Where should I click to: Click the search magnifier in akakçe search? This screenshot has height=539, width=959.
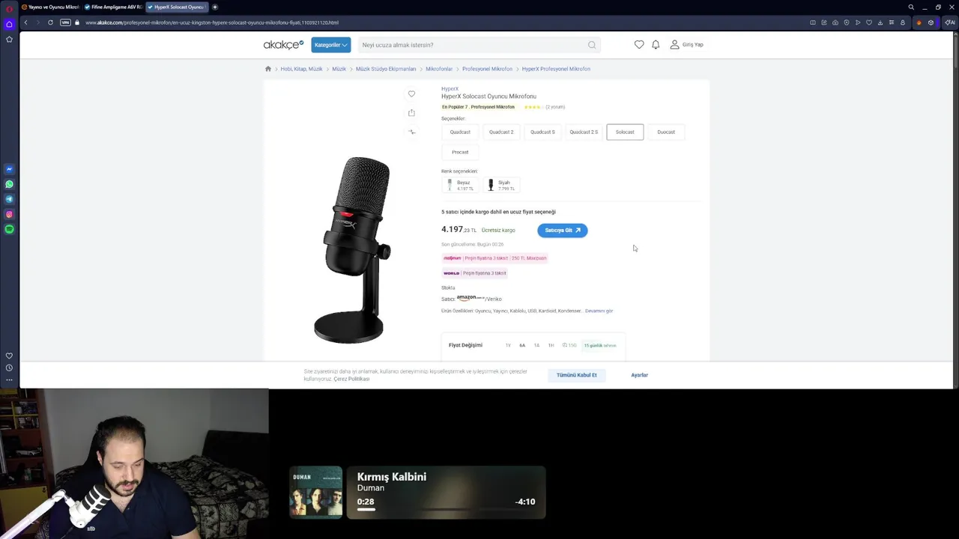592,45
